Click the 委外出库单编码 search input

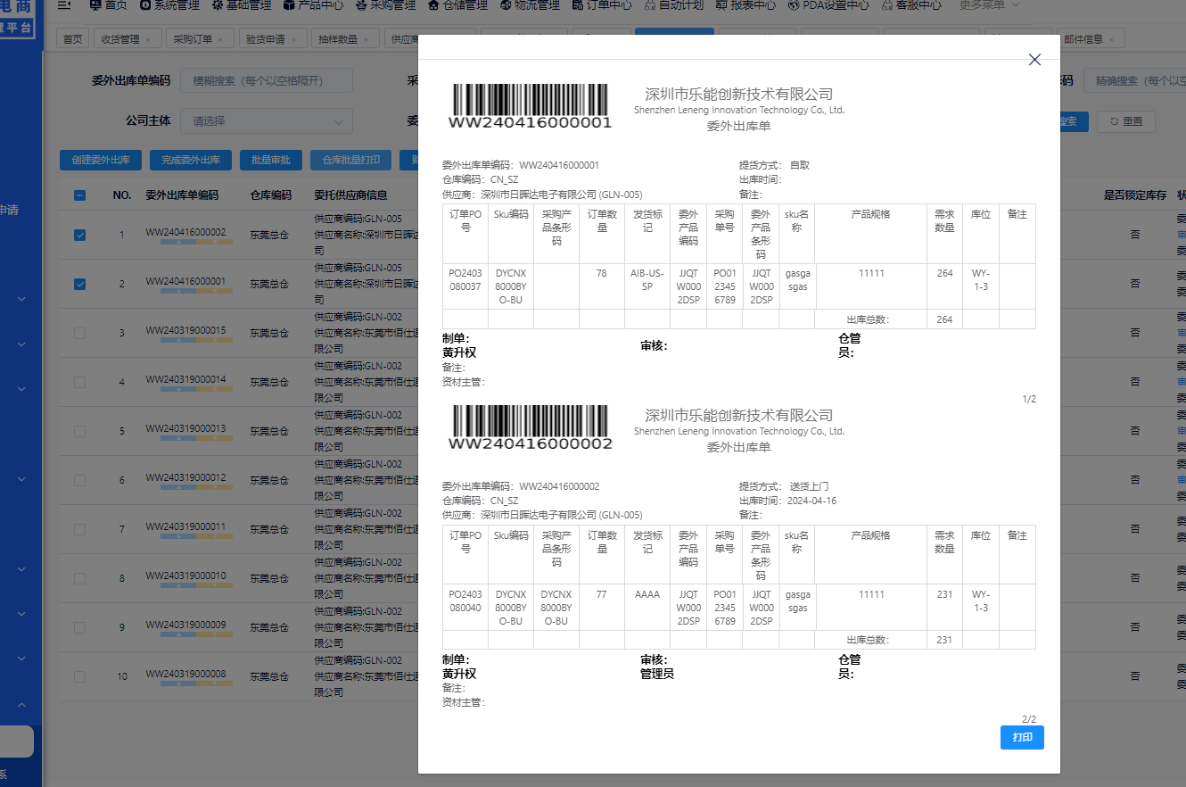267,80
